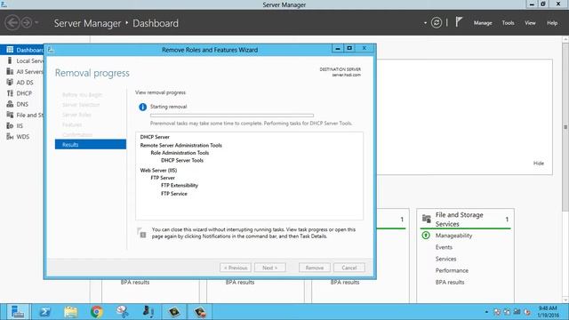The image size is (569, 320).
Task: Select the Results step in the wizard
Action: (x=91, y=144)
